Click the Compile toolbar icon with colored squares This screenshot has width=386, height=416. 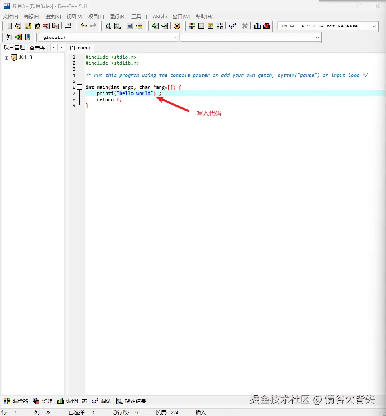tap(192, 26)
